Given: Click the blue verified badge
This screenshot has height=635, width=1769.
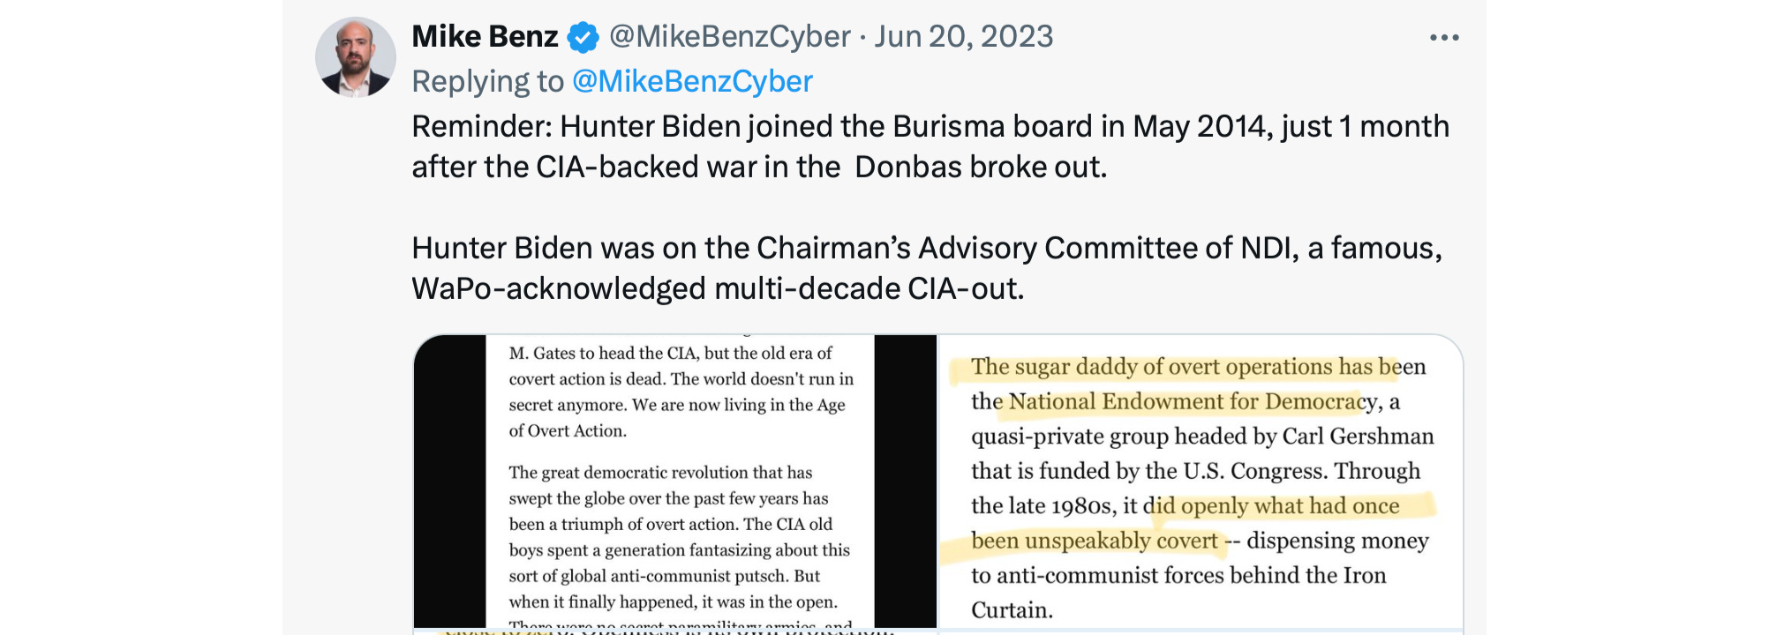Looking at the screenshot, I should tap(583, 38).
